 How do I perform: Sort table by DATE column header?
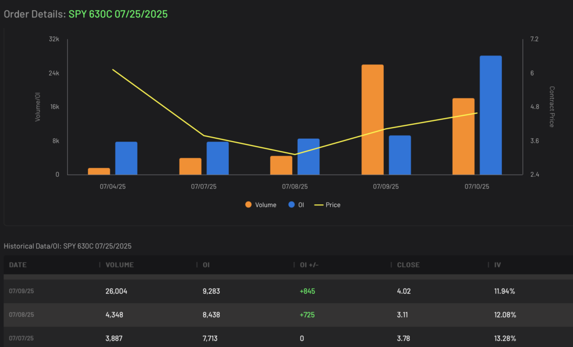tap(18, 265)
